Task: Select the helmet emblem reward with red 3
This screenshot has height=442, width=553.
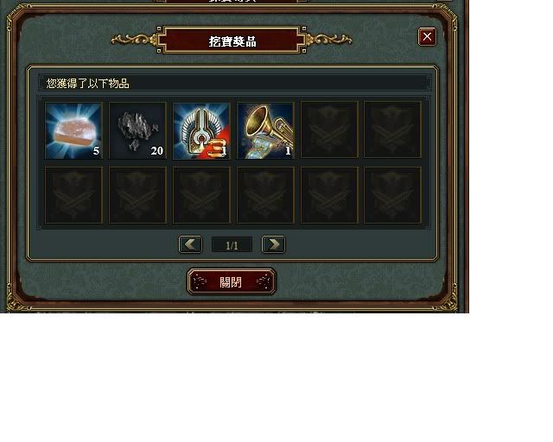Action: click(201, 130)
